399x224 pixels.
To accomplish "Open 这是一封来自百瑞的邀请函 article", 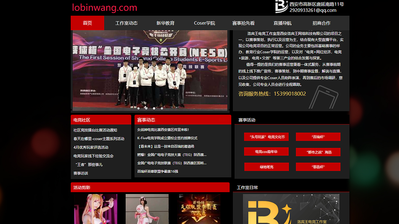I will point(166,147).
